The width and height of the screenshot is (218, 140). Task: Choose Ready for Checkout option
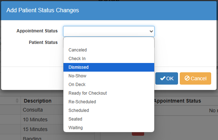click(109, 93)
